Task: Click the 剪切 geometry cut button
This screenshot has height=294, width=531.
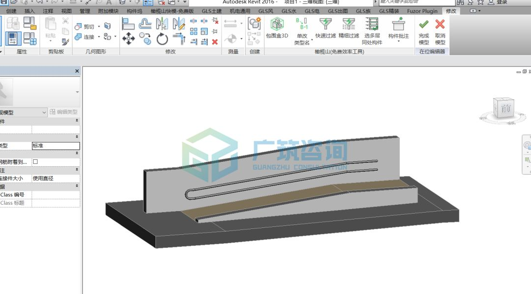Action: click(x=85, y=26)
